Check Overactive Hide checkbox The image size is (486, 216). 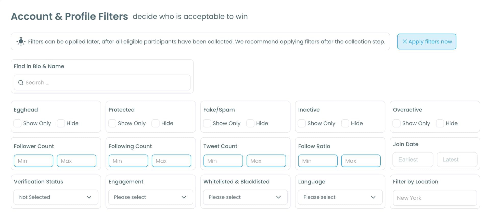coord(440,123)
